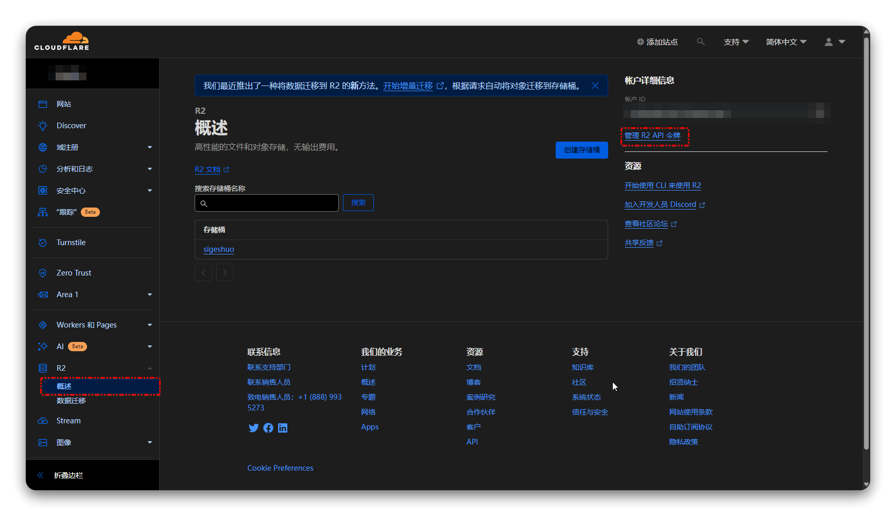The height and width of the screenshot is (516, 896).
Task: Click the Area 1 mail icon
Action: pyautogui.click(x=43, y=295)
